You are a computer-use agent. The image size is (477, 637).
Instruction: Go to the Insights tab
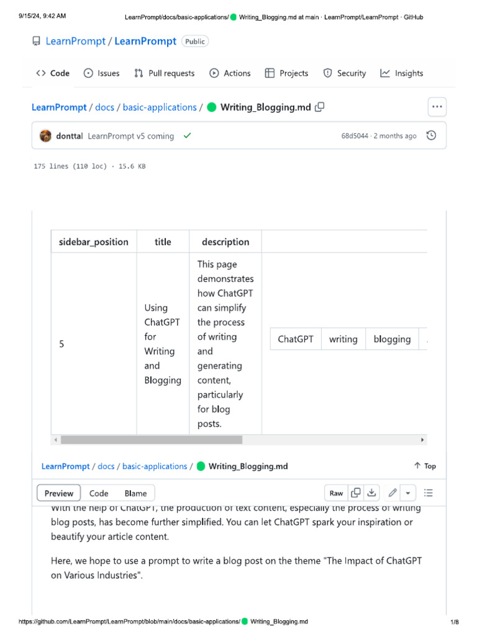[402, 73]
